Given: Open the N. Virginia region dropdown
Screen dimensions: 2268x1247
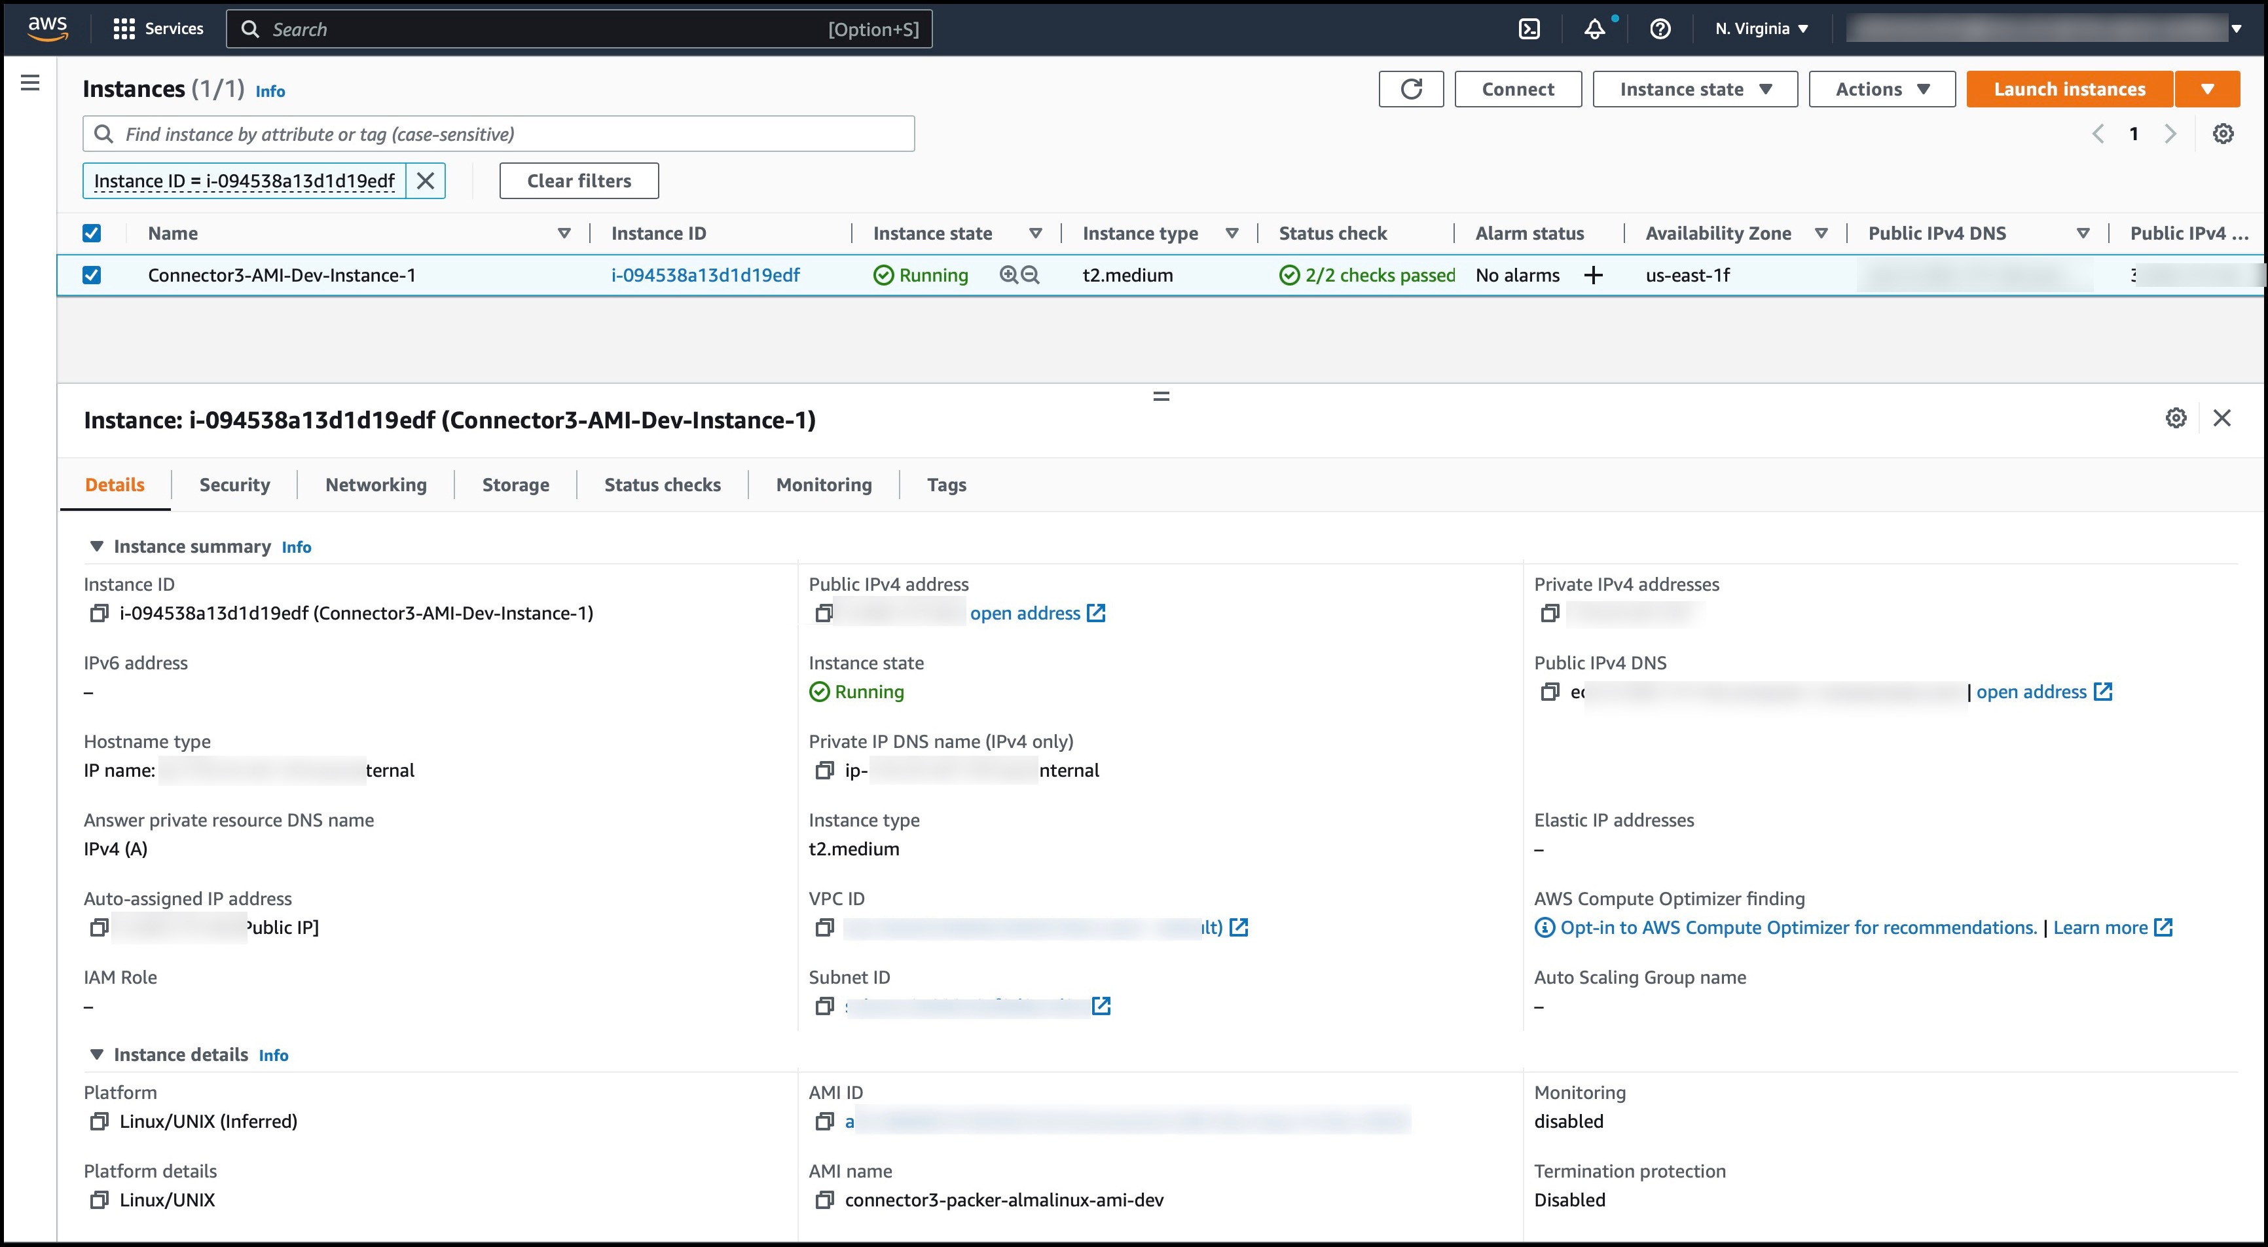Looking at the screenshot, I should (1759, 28).
